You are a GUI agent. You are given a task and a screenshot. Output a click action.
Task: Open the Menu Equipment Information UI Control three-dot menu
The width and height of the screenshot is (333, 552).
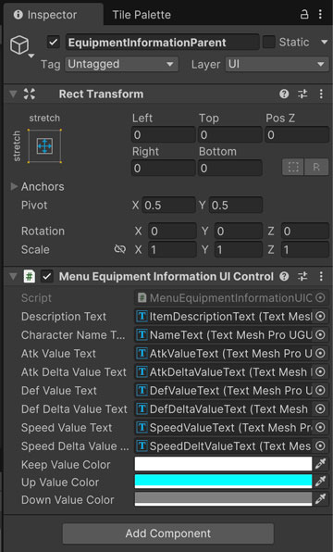tap(321, 276)
